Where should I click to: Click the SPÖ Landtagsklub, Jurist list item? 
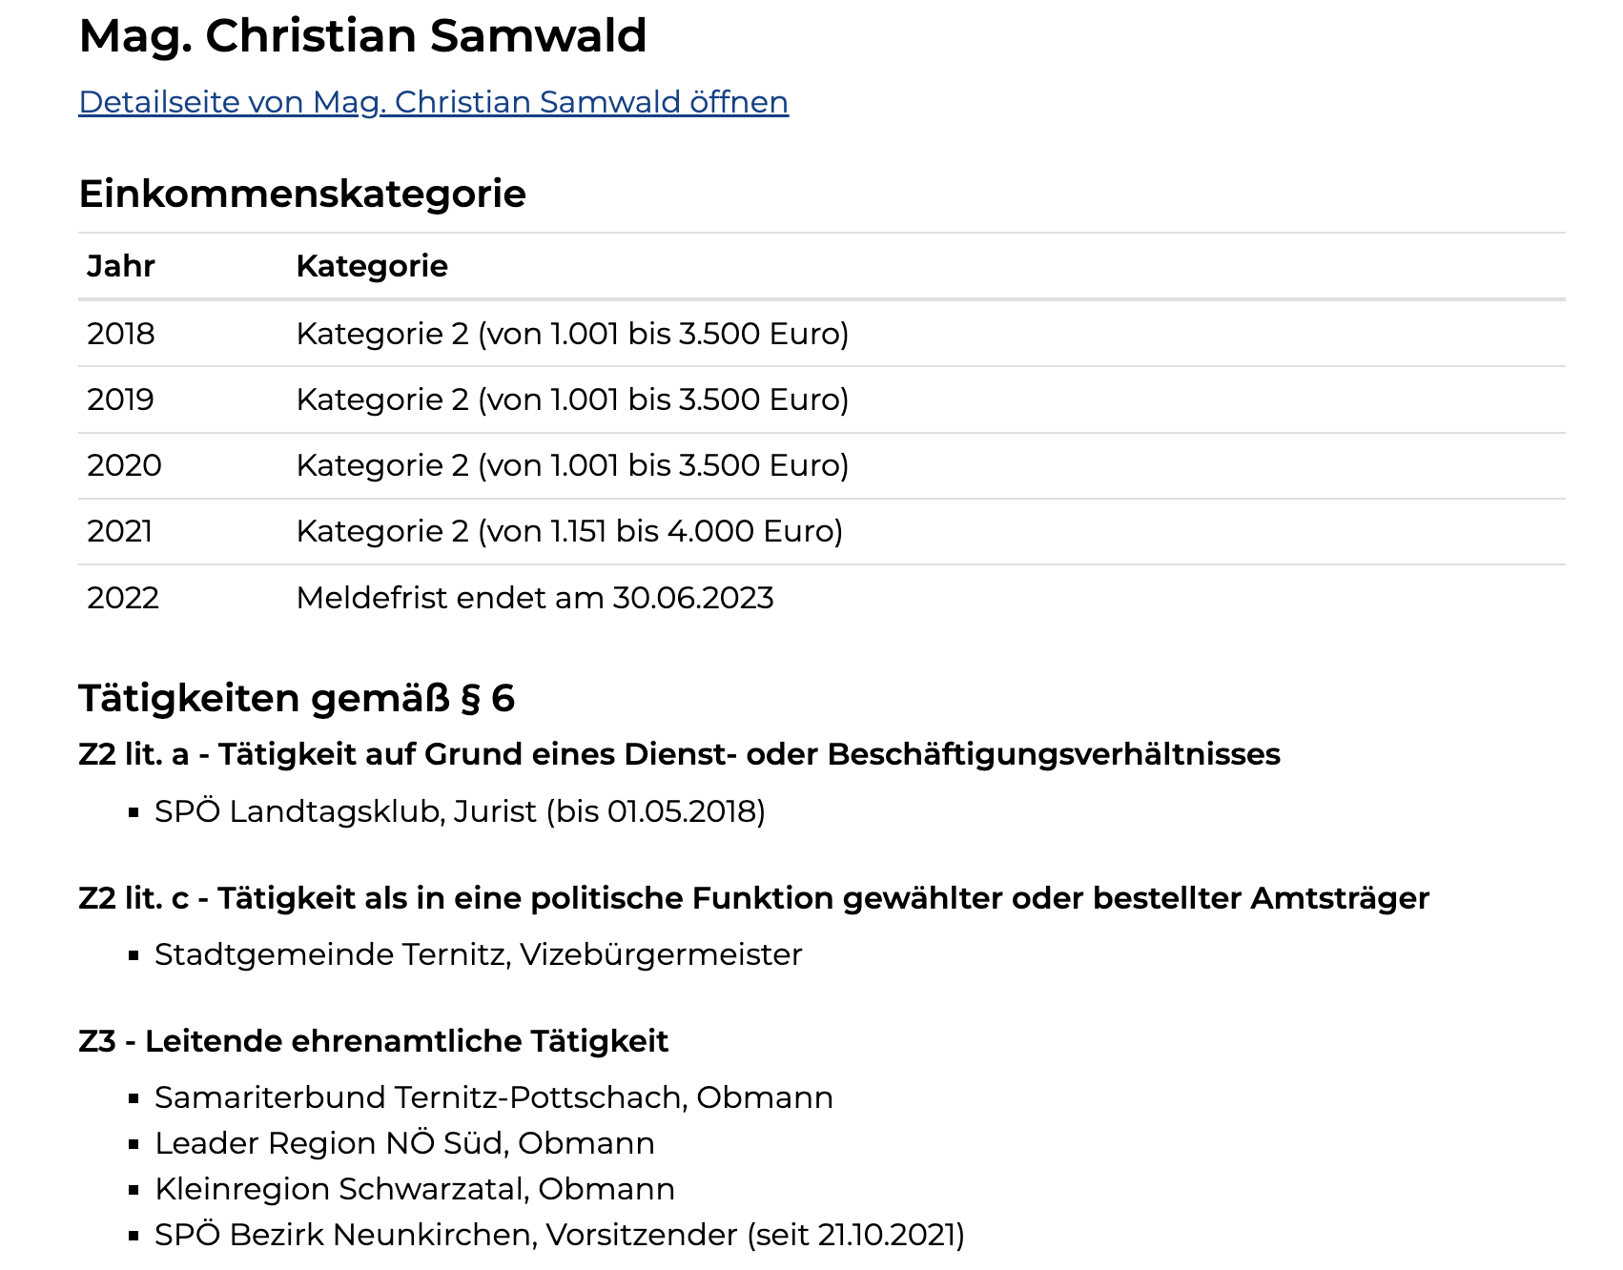point(460,811)
